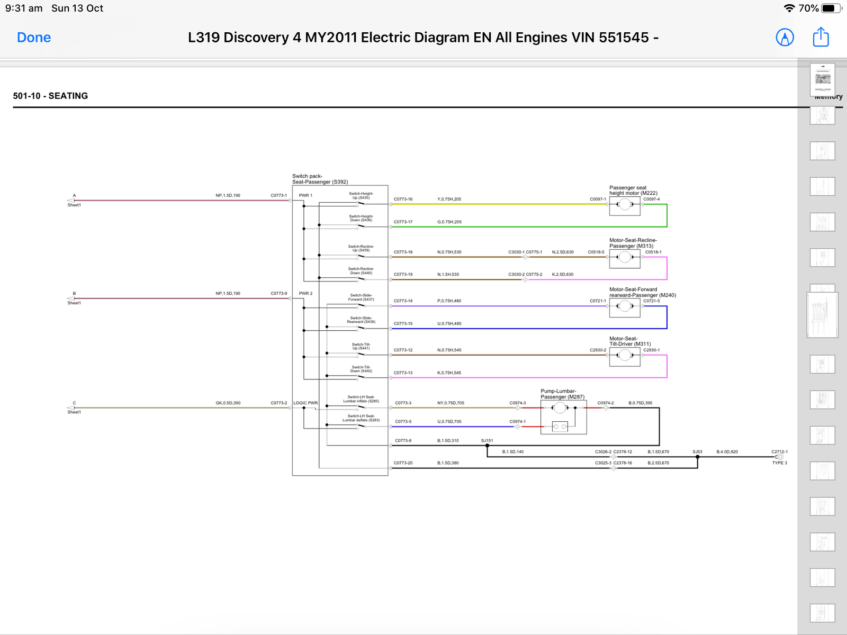
Task: Tap connector label C2930-2
Action: [x=598, y=350]
